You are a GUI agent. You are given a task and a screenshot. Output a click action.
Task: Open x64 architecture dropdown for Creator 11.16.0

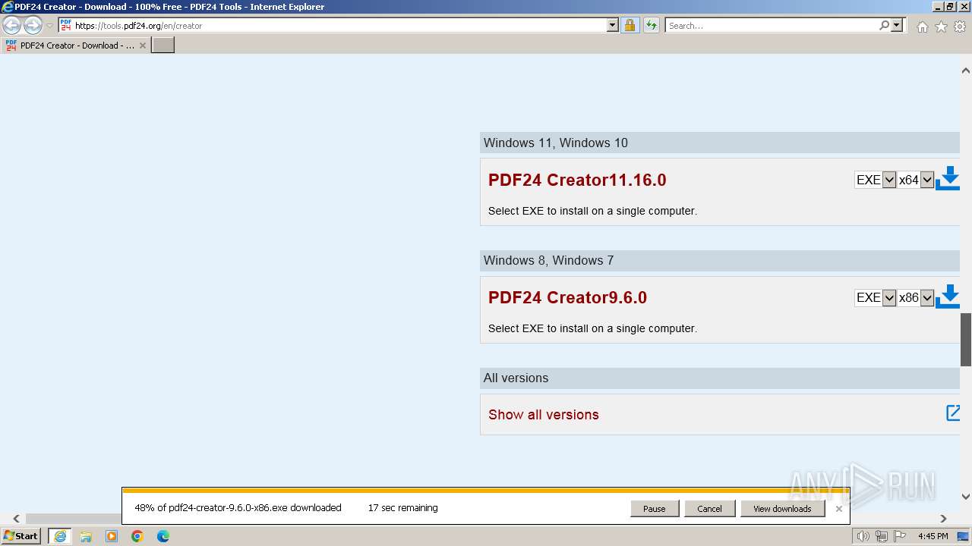(x=915, y=180)
